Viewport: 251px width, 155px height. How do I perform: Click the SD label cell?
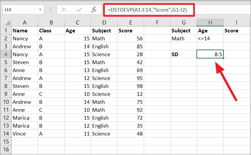[183, 54]
